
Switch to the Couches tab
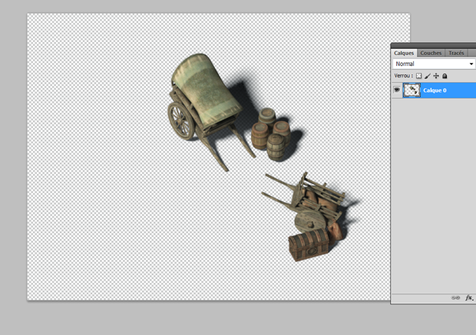click(431, 53)
